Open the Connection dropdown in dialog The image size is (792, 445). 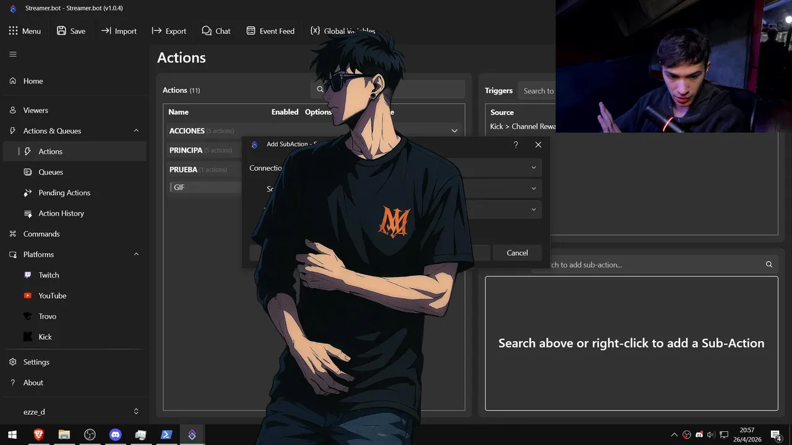(x=533, y=167)
